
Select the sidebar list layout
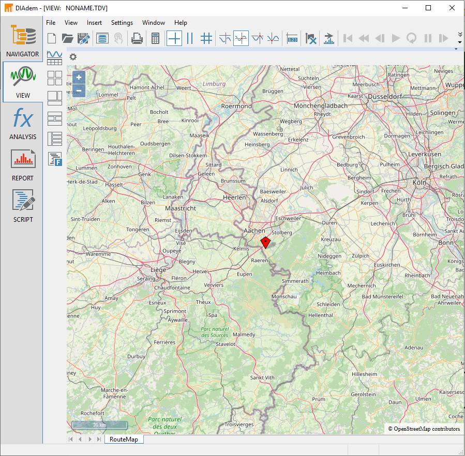coord(54,139)
